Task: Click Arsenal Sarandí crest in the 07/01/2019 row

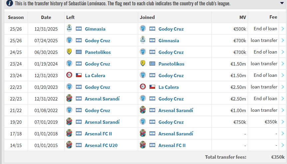Action: (x=69, y=122)
